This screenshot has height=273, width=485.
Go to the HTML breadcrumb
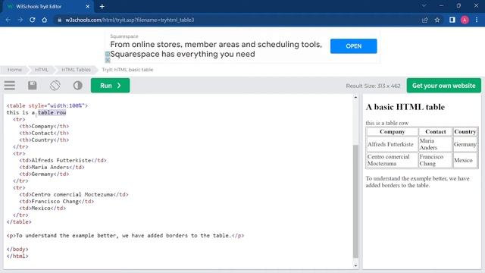coord(42,70)
